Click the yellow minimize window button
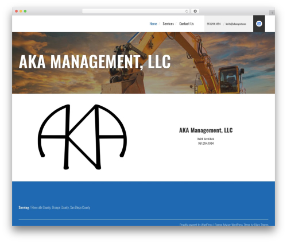This screenshot has width=287, height=243. 21,11
